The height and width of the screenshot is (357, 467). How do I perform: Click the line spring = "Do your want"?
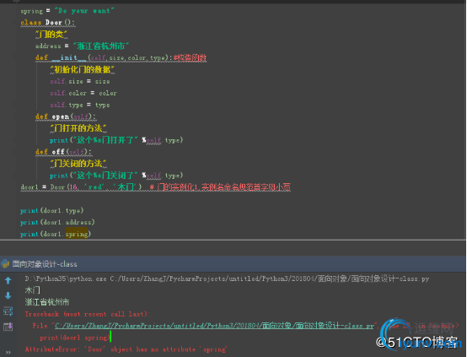(67, 11)
